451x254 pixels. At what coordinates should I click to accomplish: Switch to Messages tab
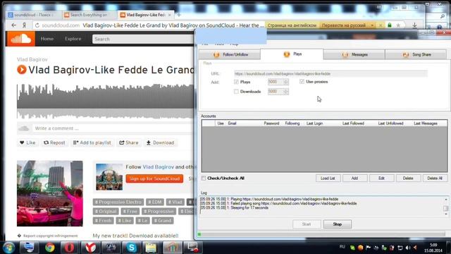[354, 54]
